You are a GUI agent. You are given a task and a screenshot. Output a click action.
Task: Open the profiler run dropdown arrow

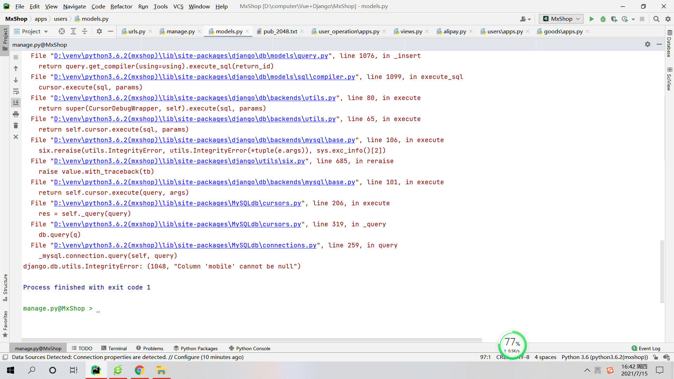pos(633,19)
